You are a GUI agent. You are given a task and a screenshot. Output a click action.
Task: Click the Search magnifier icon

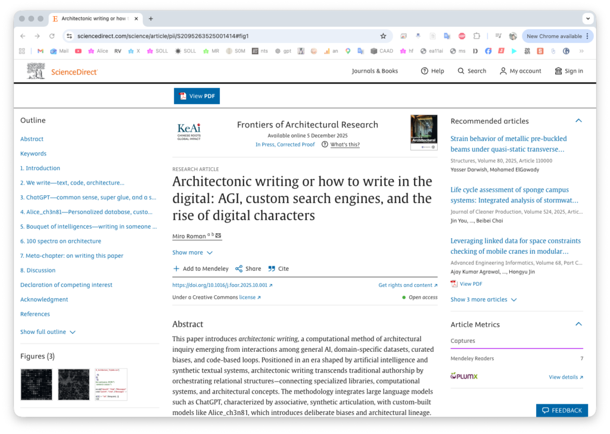click(461, 71)
